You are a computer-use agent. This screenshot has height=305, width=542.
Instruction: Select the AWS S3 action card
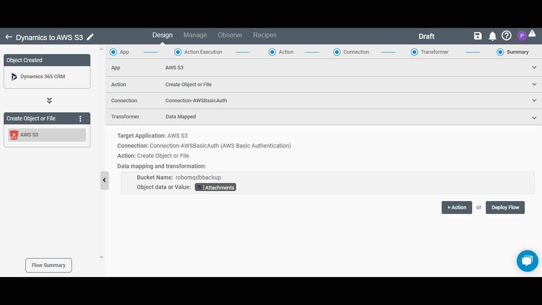click(x=47, y=135)
